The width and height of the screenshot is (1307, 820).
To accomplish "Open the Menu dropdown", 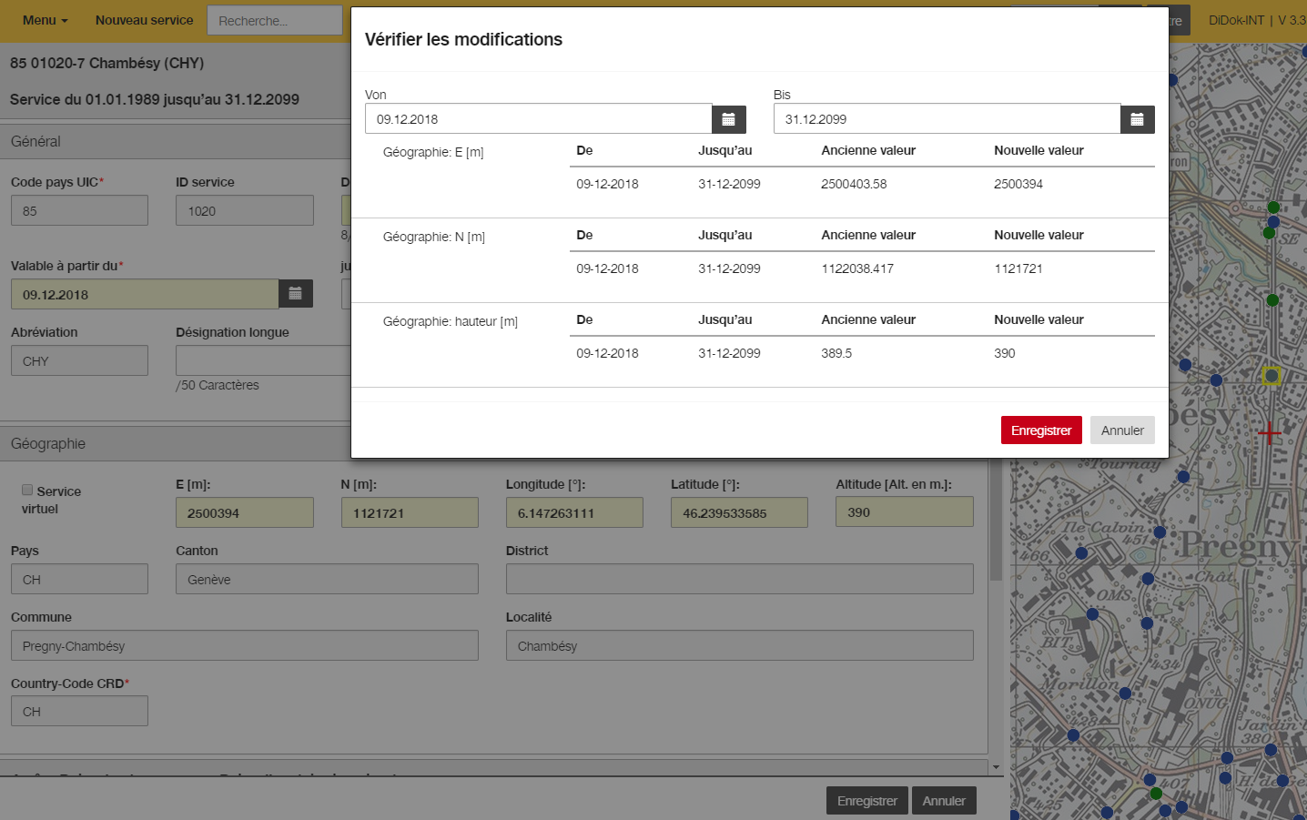I will pyautogui.click(x=45, y=20).
